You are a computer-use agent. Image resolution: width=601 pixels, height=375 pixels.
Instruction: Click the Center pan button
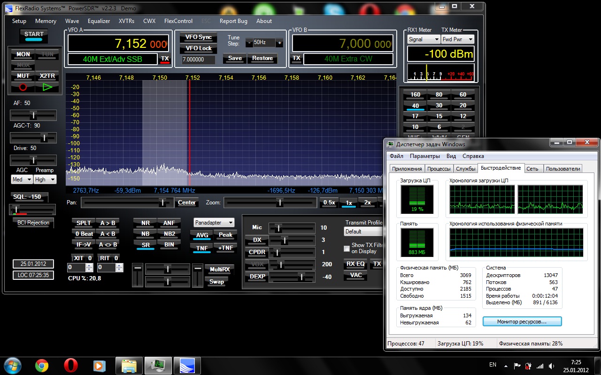186,202
